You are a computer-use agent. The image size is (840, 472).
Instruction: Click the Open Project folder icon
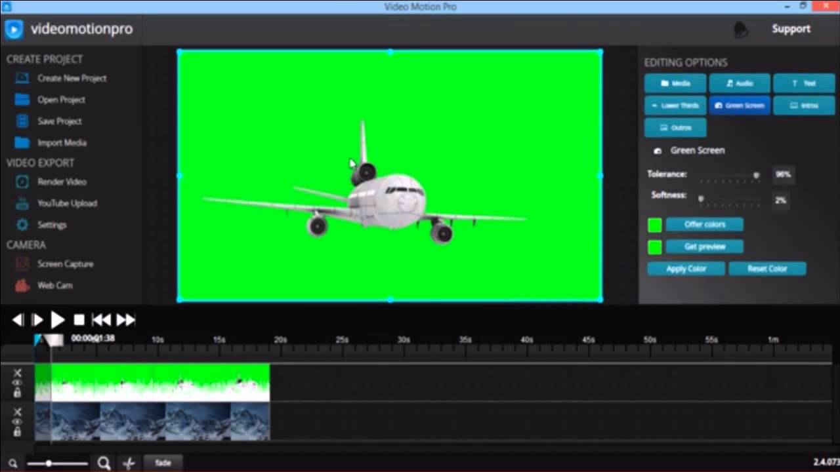(22, 100)
